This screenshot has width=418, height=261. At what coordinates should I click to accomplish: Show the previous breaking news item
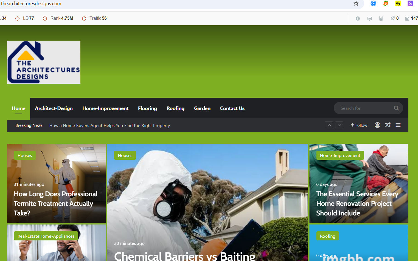[x=329, y=125]
